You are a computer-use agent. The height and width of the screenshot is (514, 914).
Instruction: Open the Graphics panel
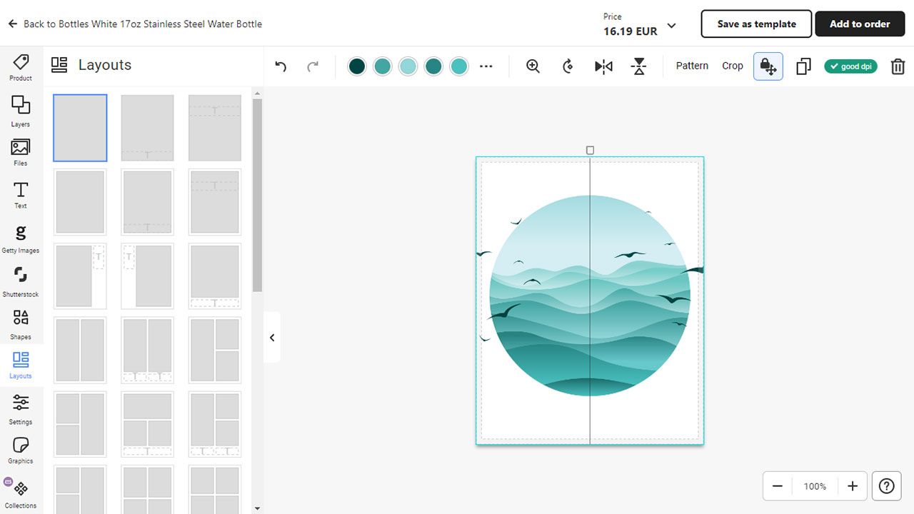coord(21,450)
